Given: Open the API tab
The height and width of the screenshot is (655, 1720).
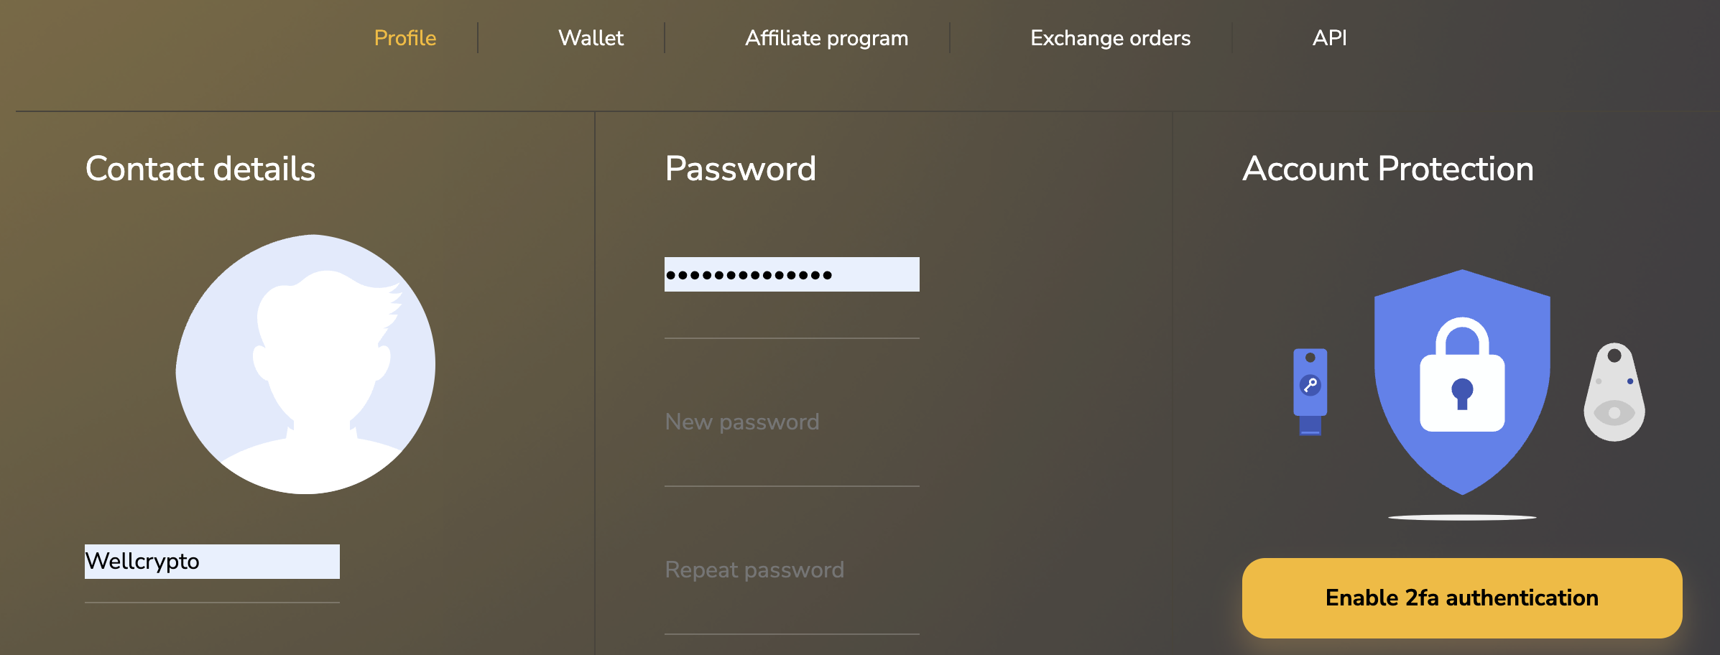Looking at the screenshot, I should coord(1329,38).
